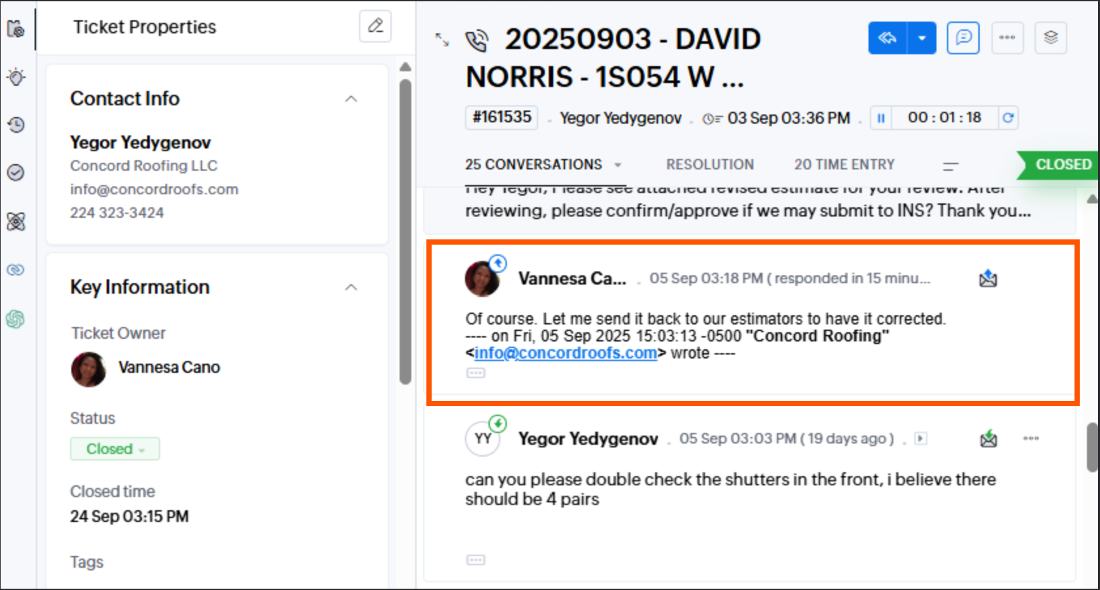The image size is (1100, 590).
Task: Switch to the Resolution tab
Action: click(x=710, y=165)
